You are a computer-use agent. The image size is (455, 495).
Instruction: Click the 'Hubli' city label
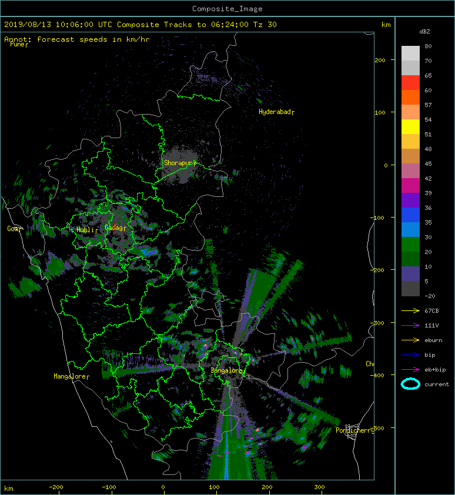coord(87,230)
